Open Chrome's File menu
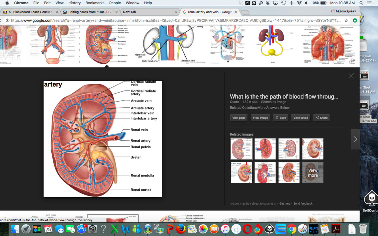 coord(36,3)
